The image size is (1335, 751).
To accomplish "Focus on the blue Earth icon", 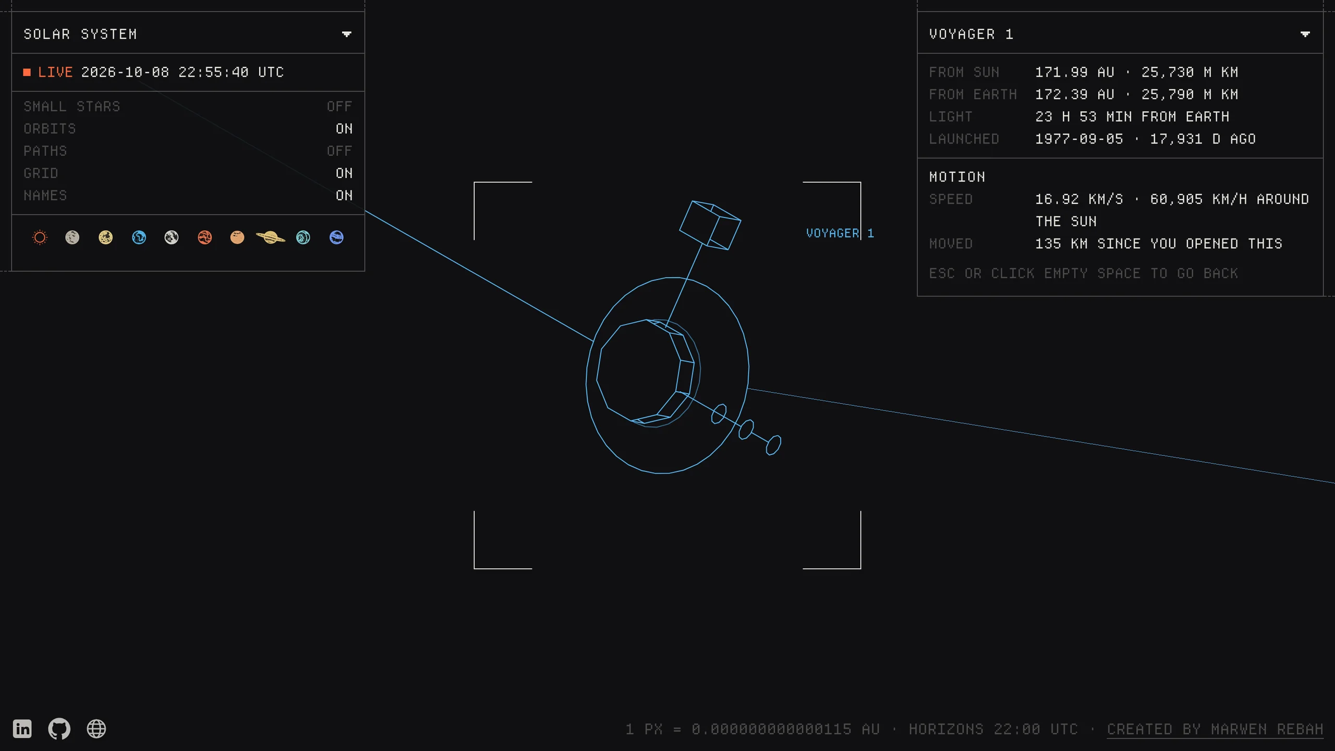I will 139,238.
